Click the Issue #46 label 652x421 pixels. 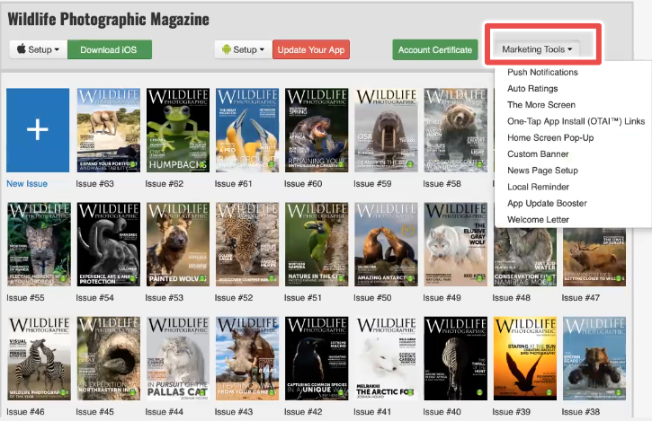pyautogui.click(x=25, y=412)
